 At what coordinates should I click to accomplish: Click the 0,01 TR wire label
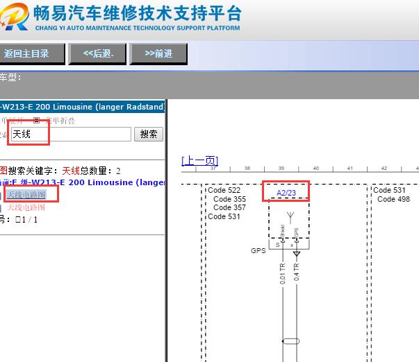click(x=282, y=273)
